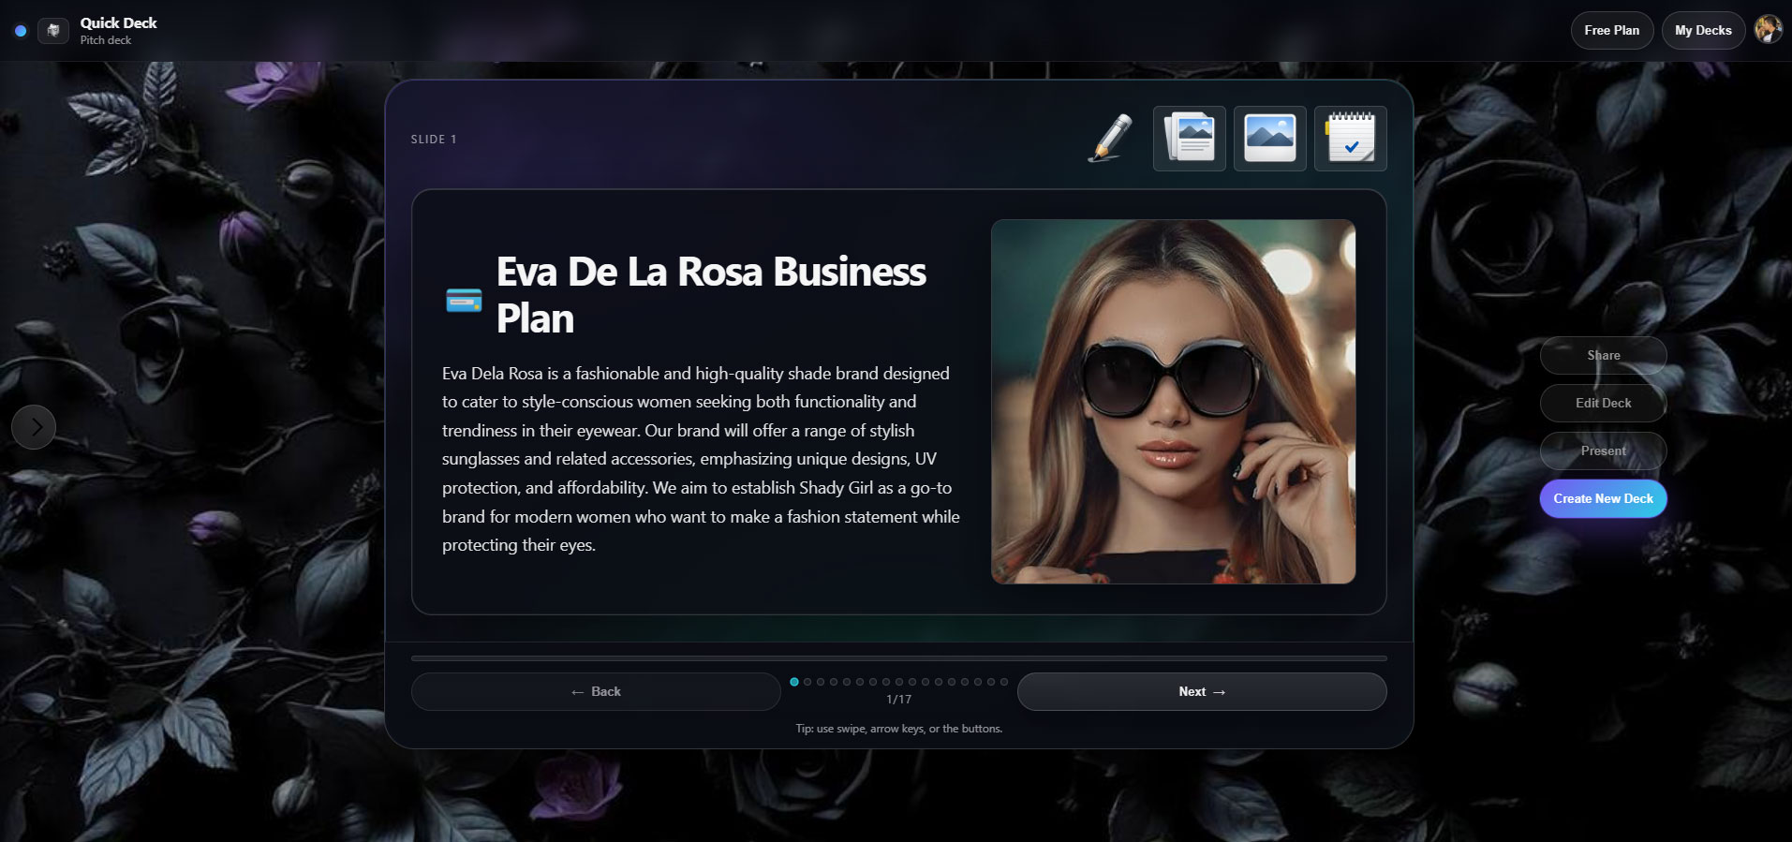
Task: Click the Edit Deck button
Action: [1603, 403]
